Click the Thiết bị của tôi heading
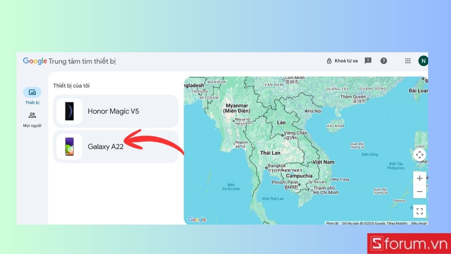The width and height of the screenshot is (451, 254). [x=71, y=86]
